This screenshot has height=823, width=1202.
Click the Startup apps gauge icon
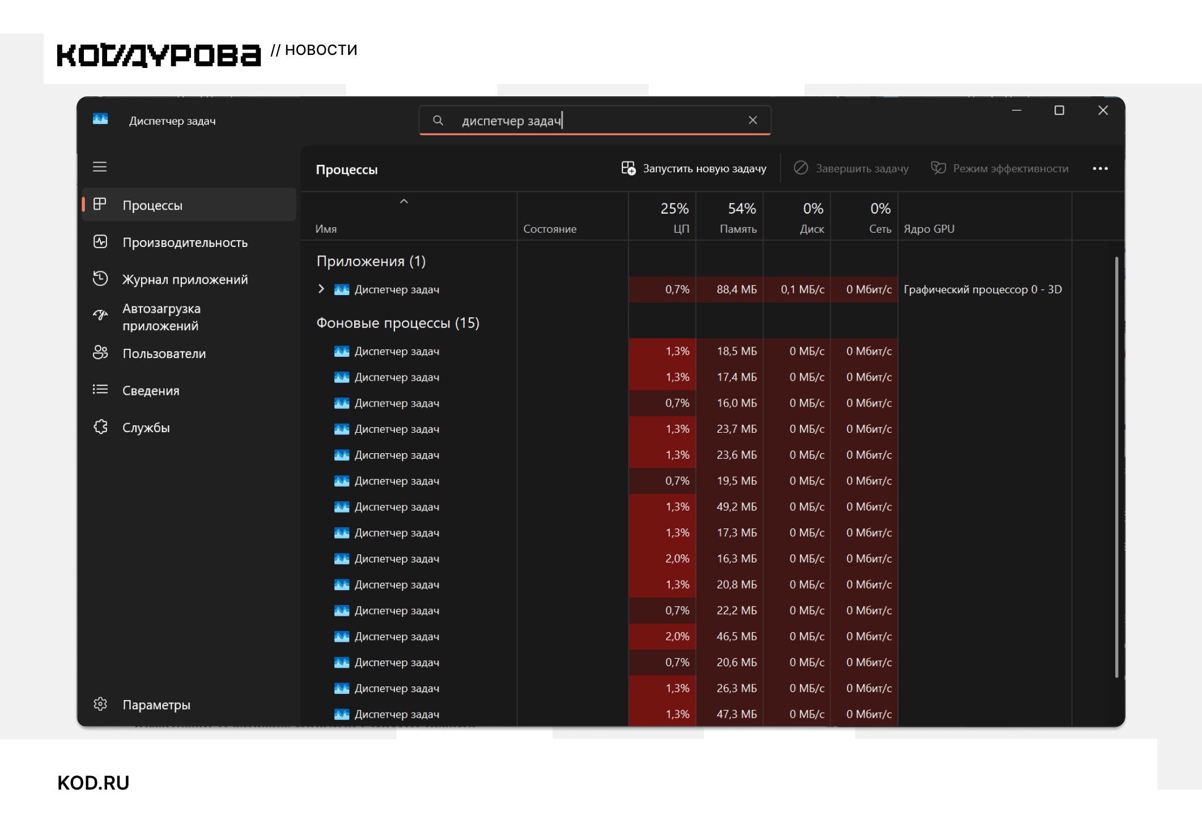(100, 315)
